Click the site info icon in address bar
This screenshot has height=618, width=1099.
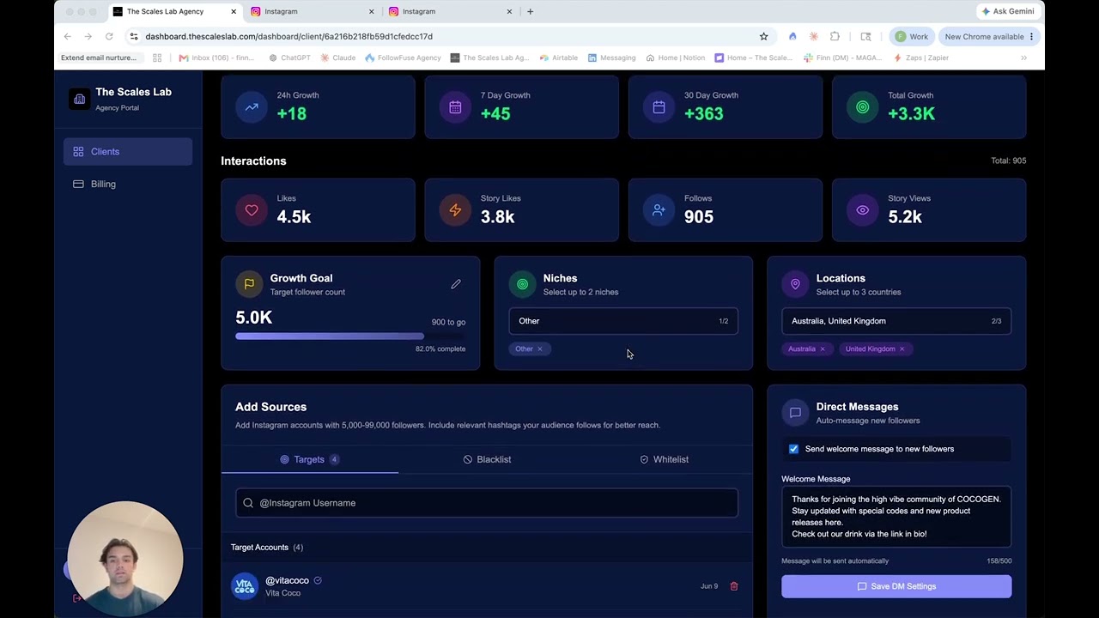click(133, 36)
